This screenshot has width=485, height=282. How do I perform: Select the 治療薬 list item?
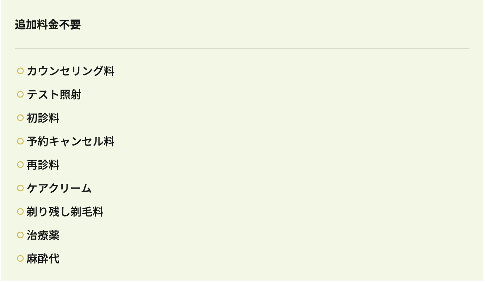coord(43,235)
